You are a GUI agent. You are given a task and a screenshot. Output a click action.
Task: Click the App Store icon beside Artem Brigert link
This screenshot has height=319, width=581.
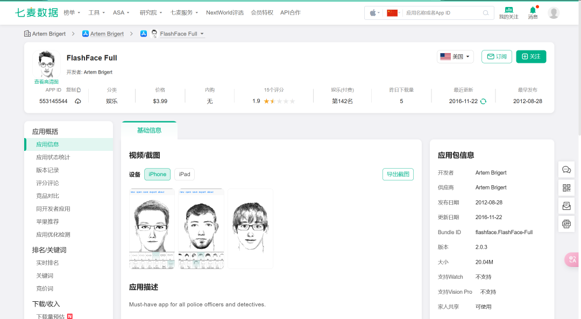(85, 34)
